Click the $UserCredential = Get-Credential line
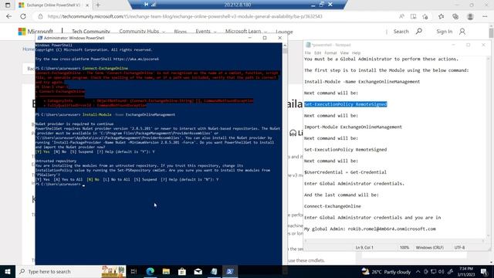 [x=345, y=172]
